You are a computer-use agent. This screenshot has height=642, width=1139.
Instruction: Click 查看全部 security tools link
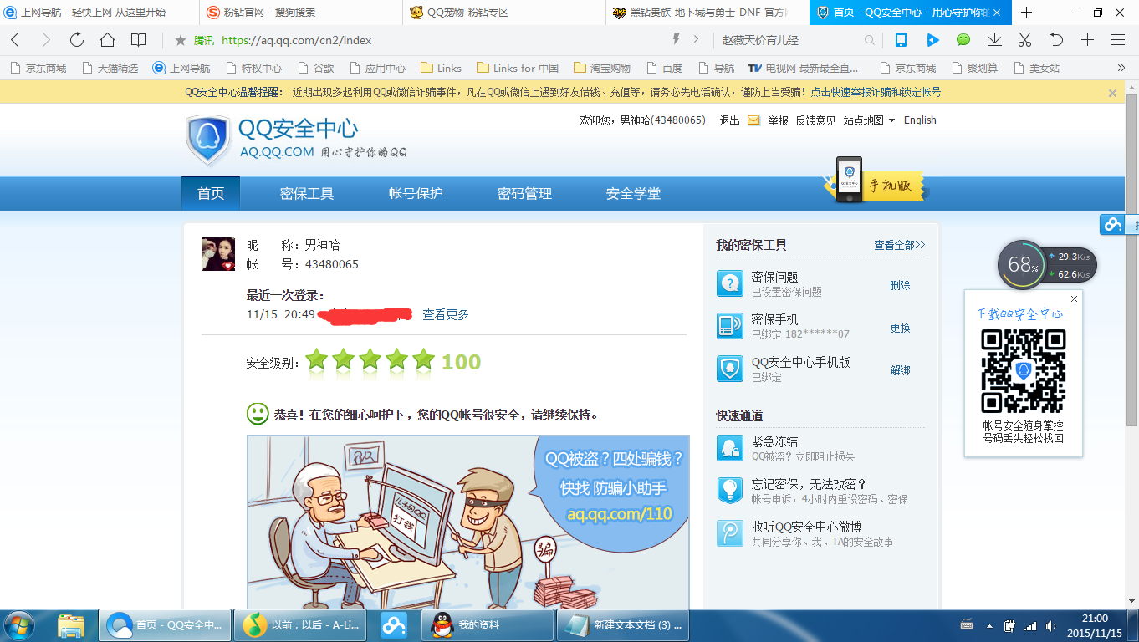900,245
